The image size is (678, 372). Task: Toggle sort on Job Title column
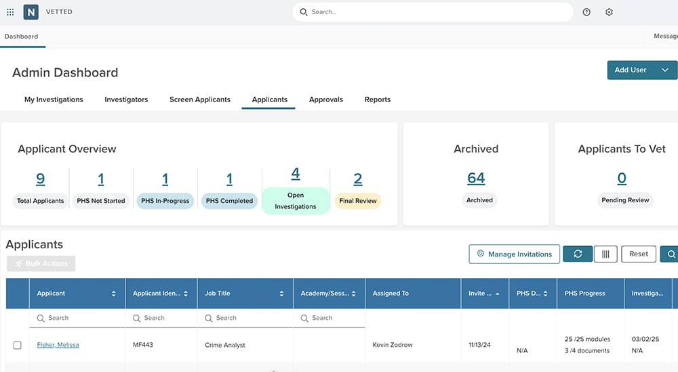tap(281, 294)
